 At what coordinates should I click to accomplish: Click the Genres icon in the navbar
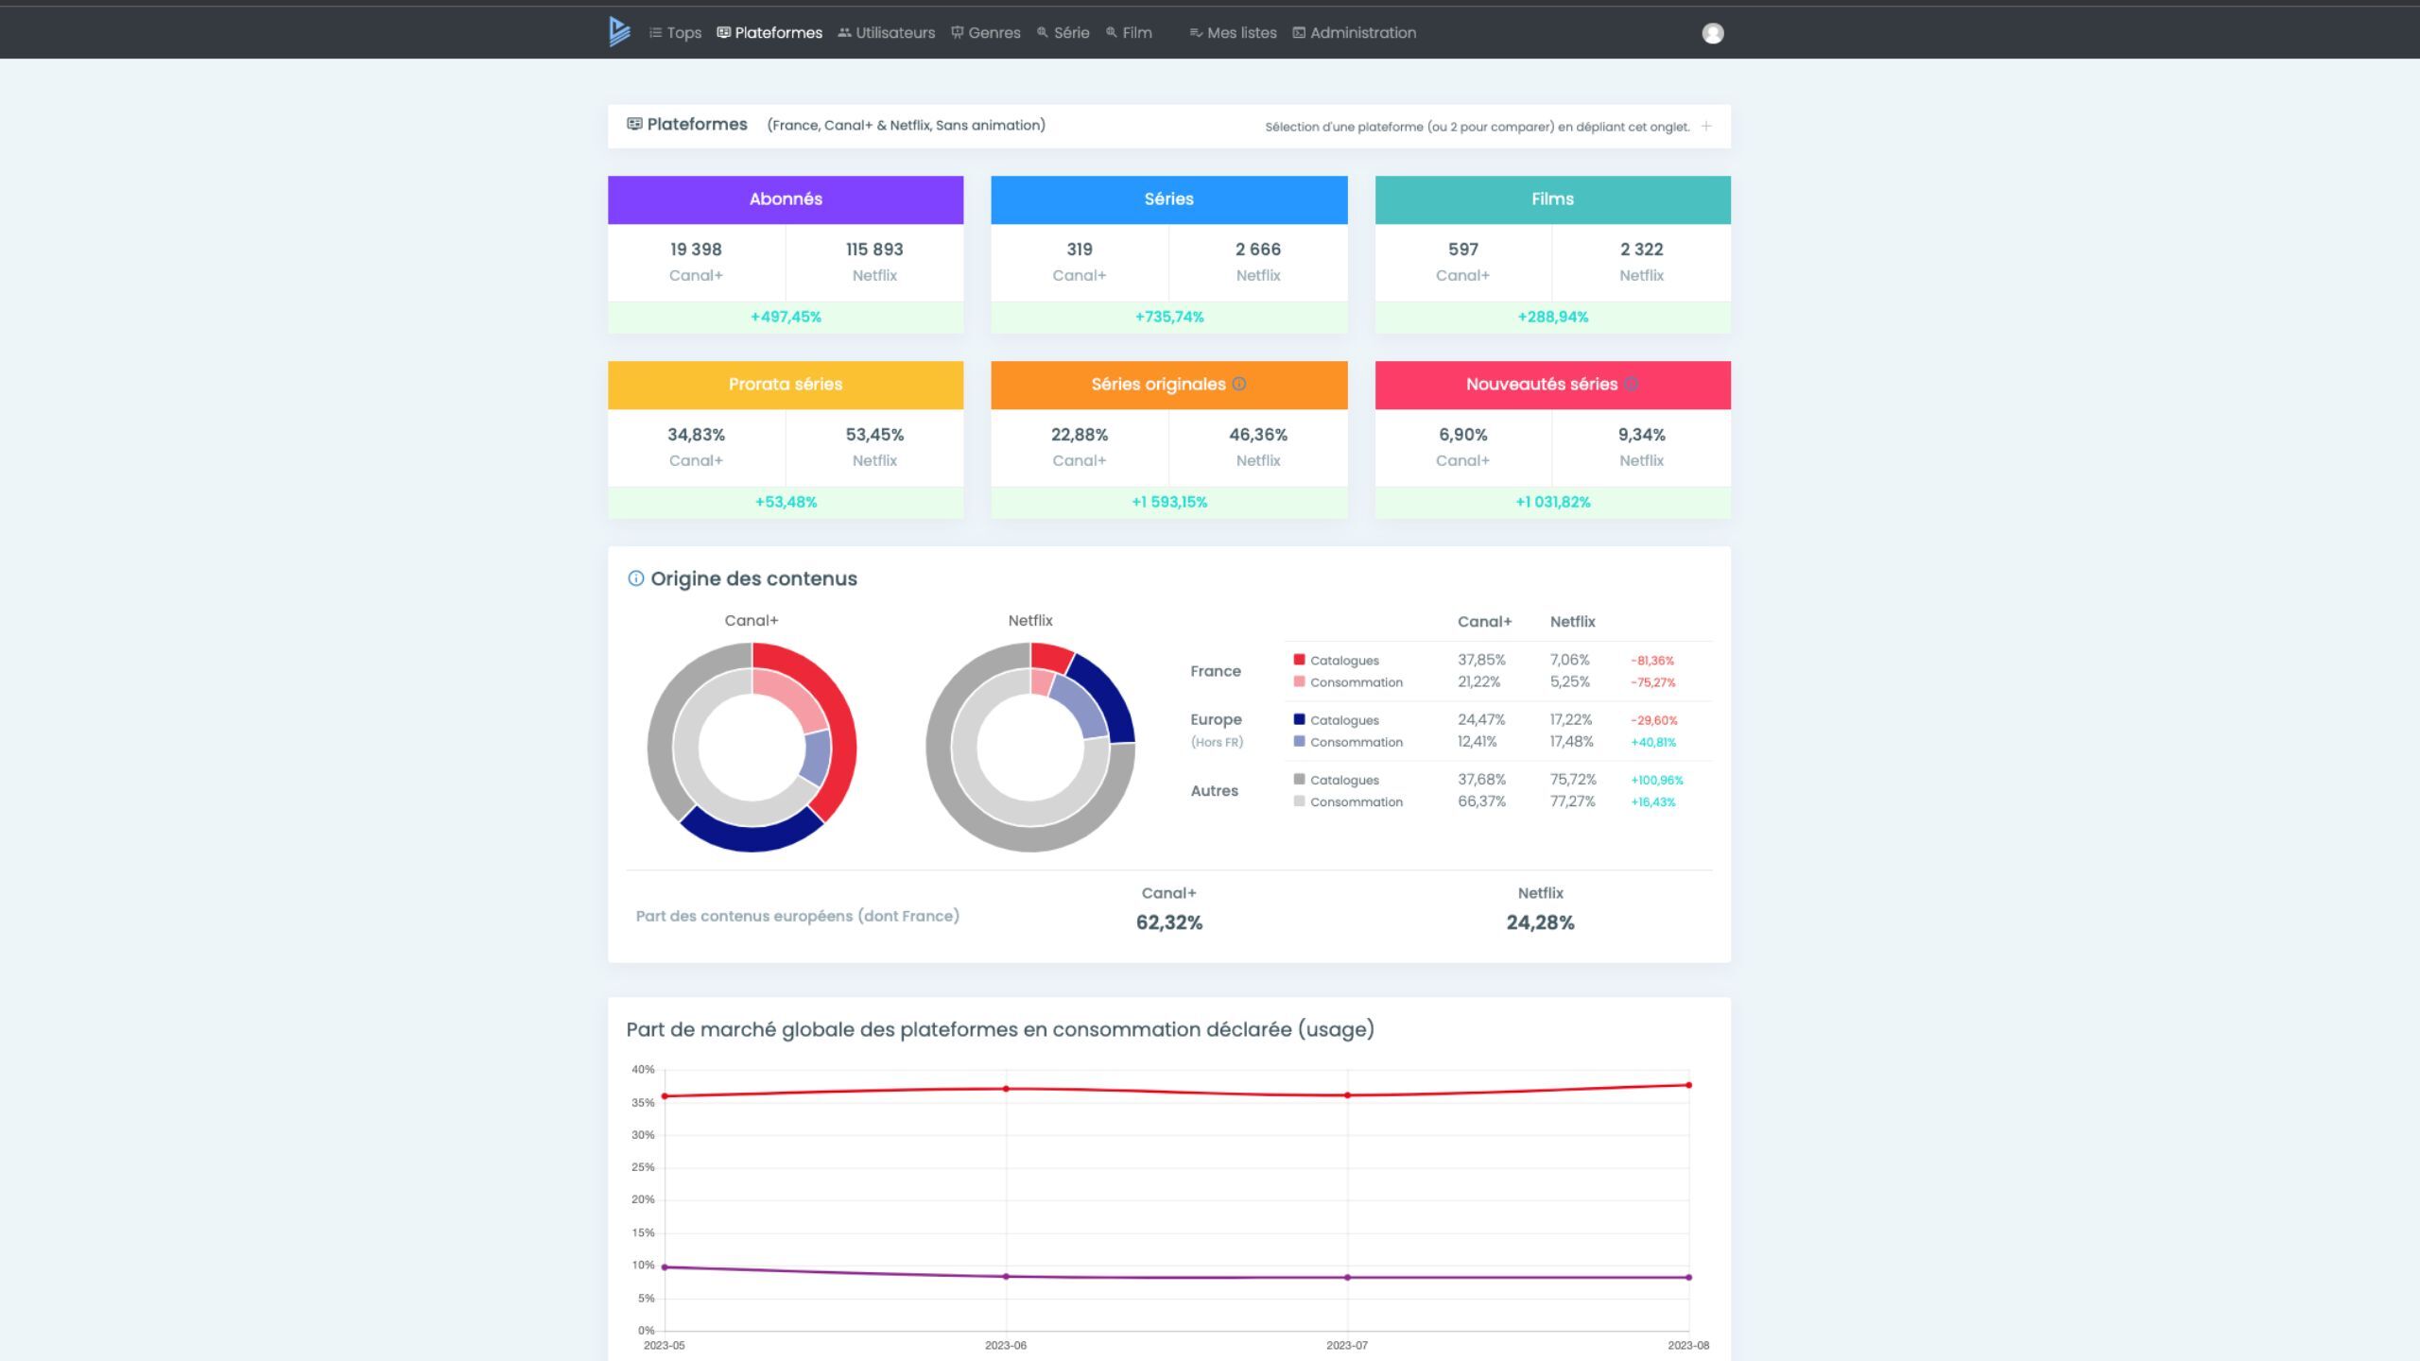click(957, 32)
